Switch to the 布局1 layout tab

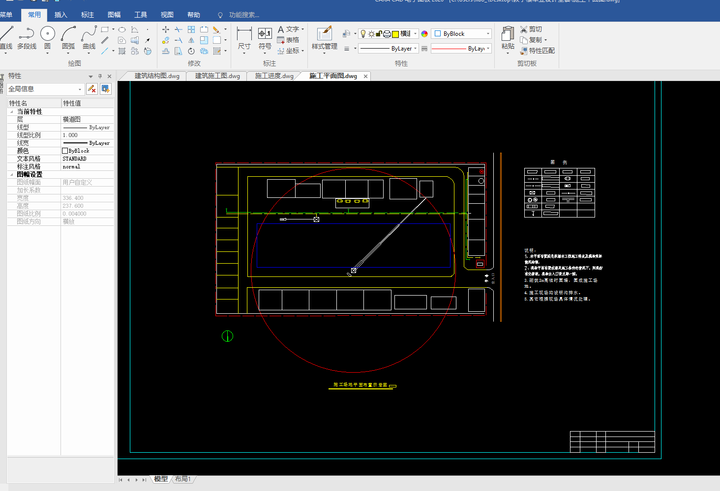click(x=183, y=479)
